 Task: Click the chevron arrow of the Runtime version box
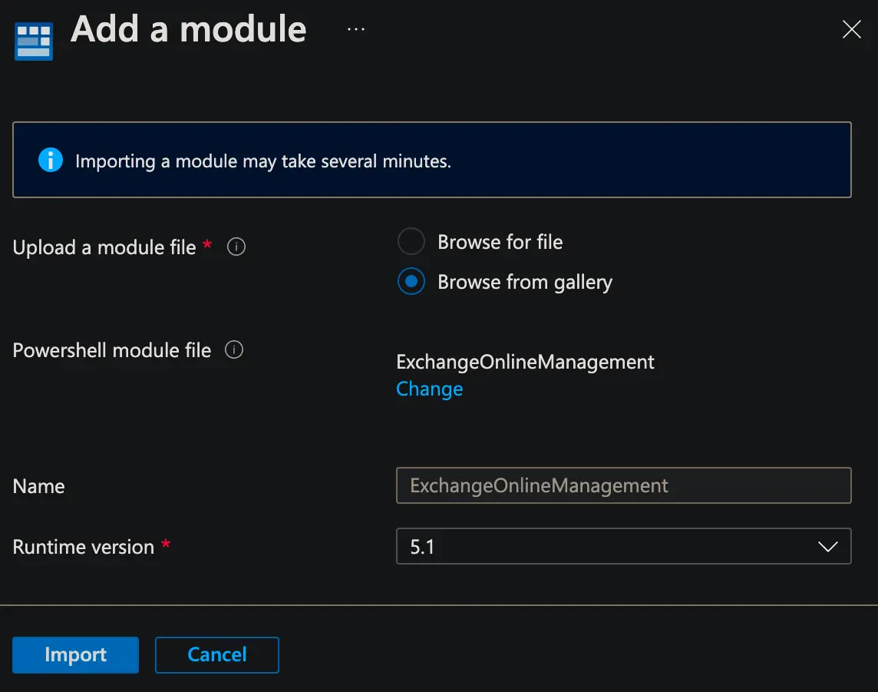pyautogui.click(x=827, y=547)
